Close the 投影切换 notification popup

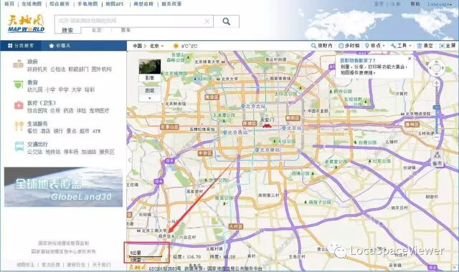point(410,59)
